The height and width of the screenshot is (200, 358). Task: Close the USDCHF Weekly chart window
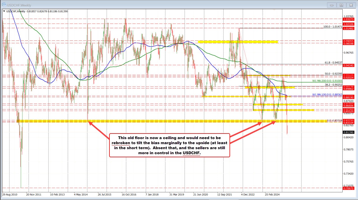point(350,5)
